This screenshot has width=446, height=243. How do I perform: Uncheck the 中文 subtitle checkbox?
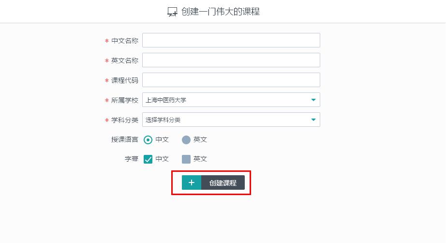point(148,159)
